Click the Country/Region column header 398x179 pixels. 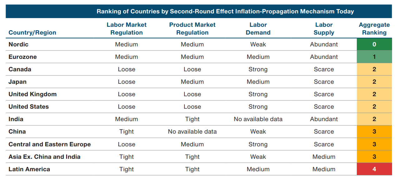(x=32, y=33)
